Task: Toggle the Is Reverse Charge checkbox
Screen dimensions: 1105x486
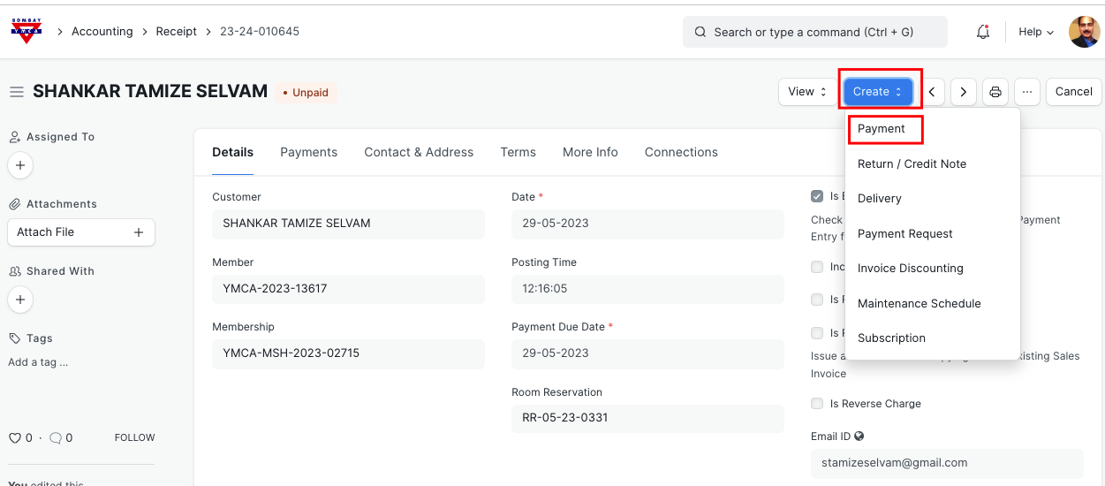Action: (x=817, y=404)
